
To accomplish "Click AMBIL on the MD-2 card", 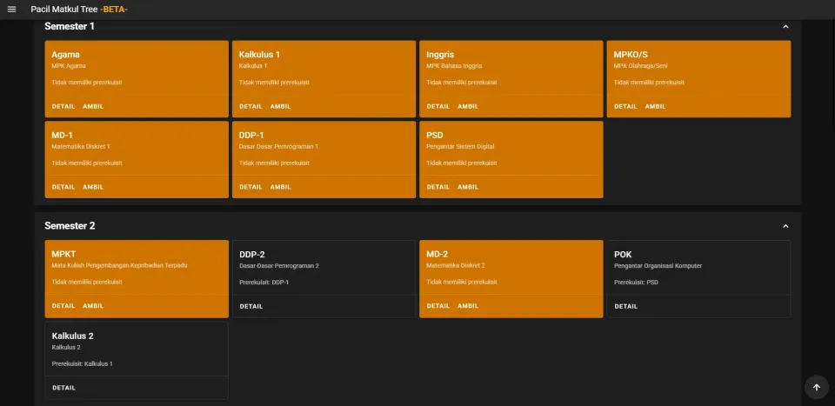I will 468,306.
